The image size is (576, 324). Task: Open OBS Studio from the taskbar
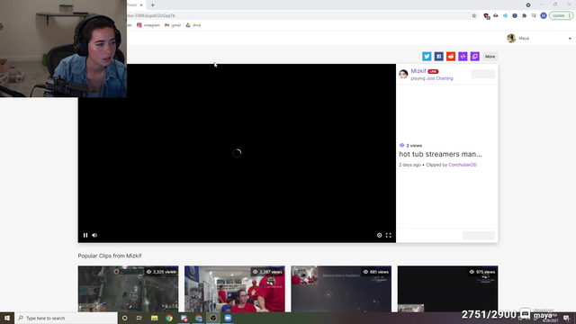tap(213, 318)
